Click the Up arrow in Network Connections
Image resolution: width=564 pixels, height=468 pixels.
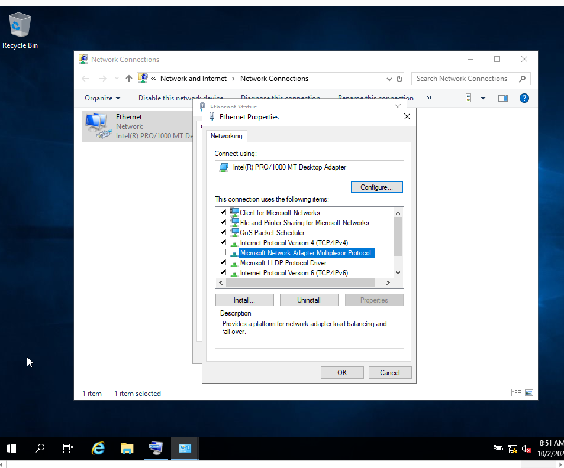click(x=129, y=79)
